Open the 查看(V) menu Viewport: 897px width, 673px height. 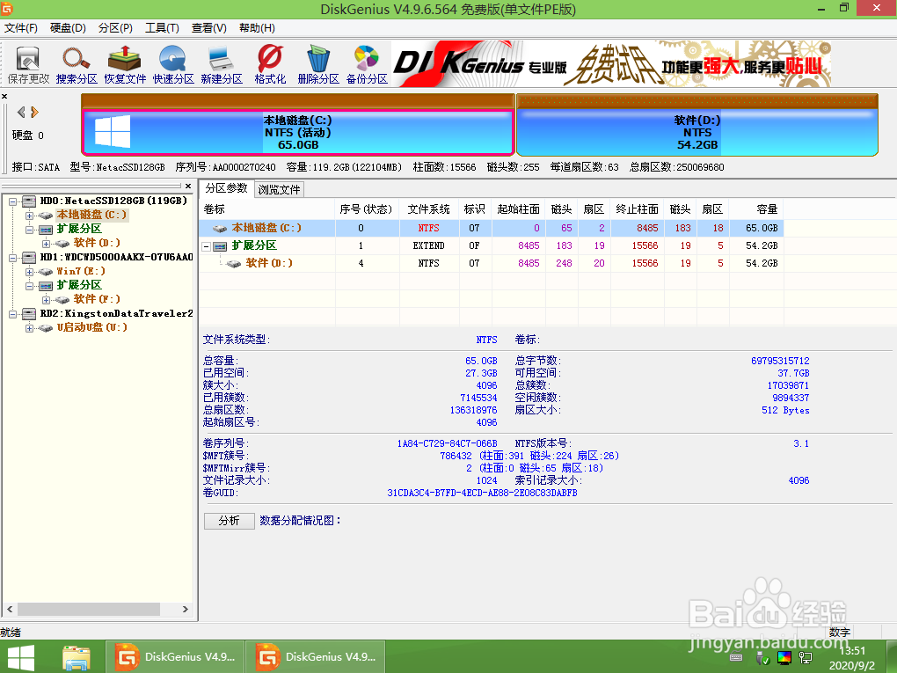point(208,28)
